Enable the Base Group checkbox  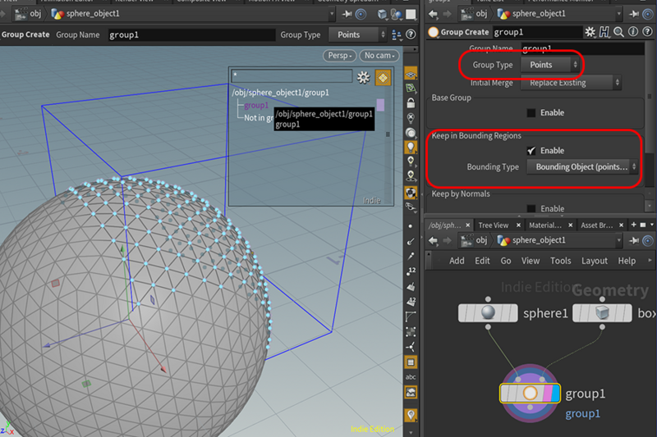tap(531, 113)
